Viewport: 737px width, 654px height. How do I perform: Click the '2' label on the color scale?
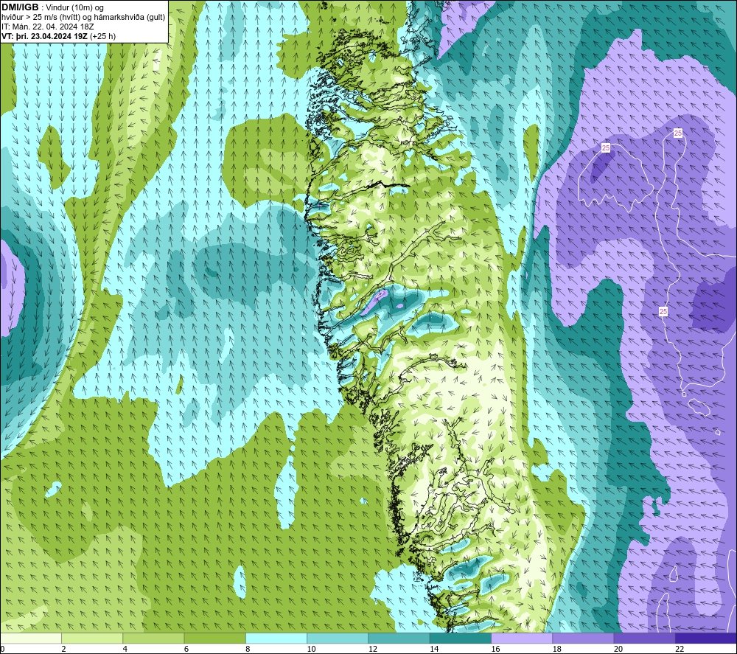pos(63,649)
